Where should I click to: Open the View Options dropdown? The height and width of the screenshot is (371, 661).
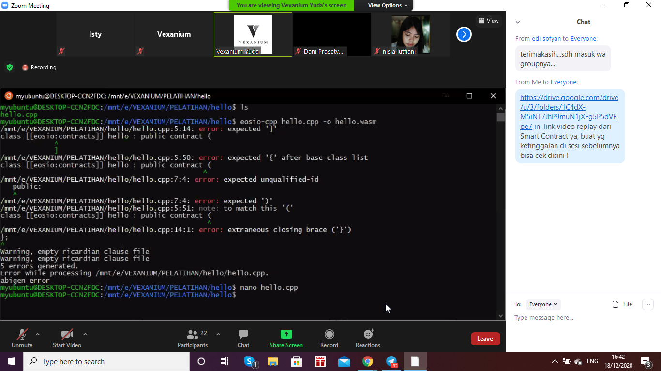[x=388, y=5]
